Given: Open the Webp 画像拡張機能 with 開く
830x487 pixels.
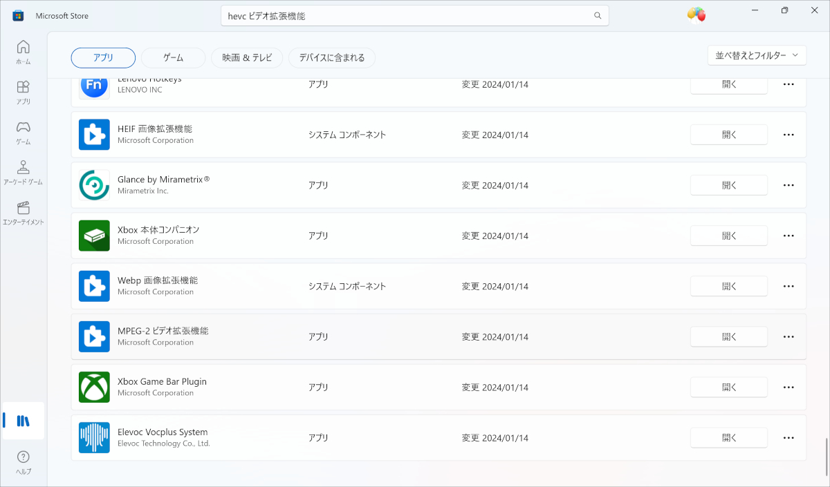Looking at the screenshot, I should click(728, 286).
